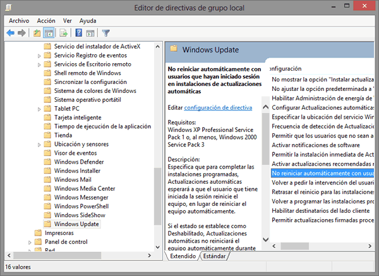The height and width of the screenshot is (276, 379).
Task: Click tree pane horizontal scroll left arrow
Action: (x=9, y=255)
